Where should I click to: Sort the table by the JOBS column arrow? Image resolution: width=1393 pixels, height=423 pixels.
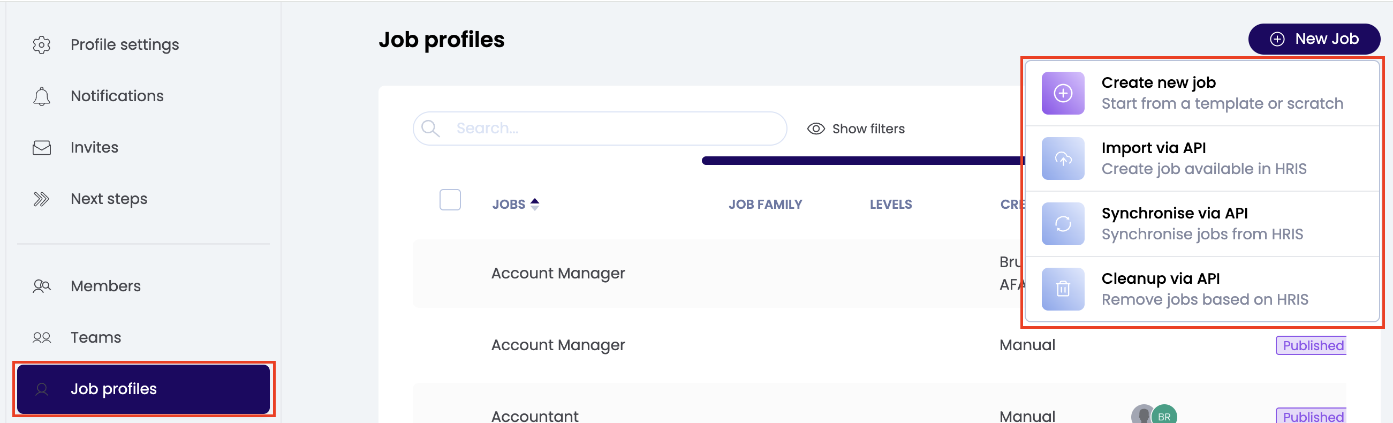pyautogui.click(x=534, y=204)
